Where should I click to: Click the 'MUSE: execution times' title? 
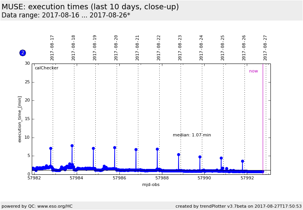(90, 7)
